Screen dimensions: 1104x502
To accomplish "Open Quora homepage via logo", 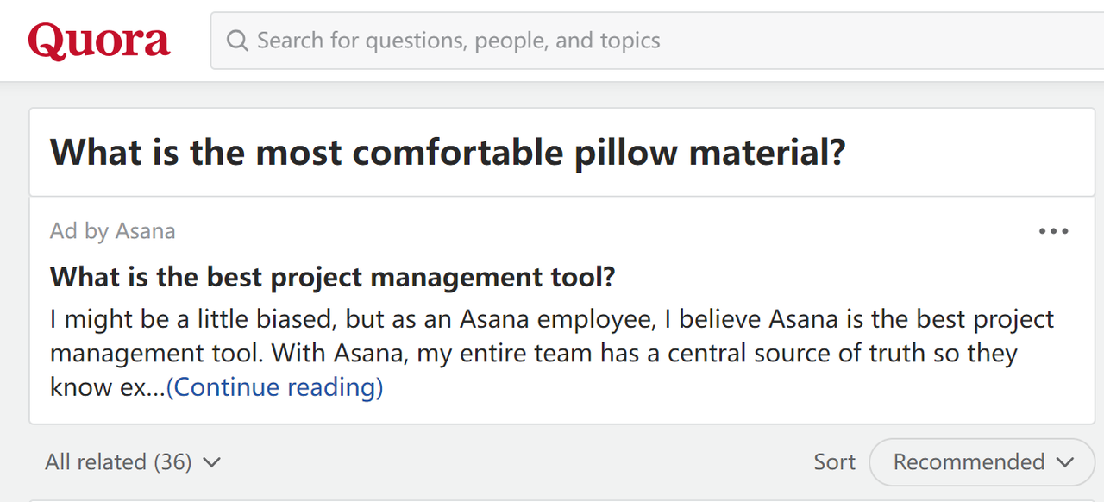I will click(97, 40).
